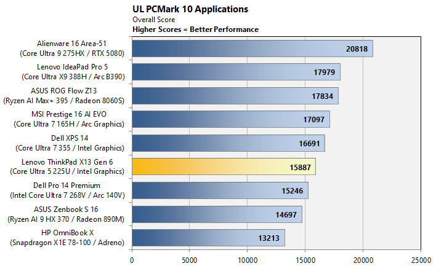Click the 20818 score value
Screen dimensions: 436x266
357,49
